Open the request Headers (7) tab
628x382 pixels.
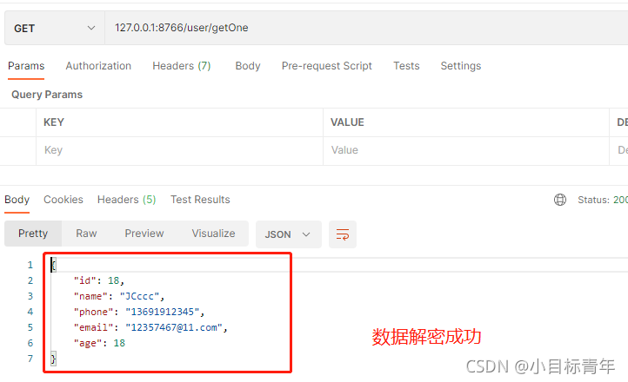182,66
